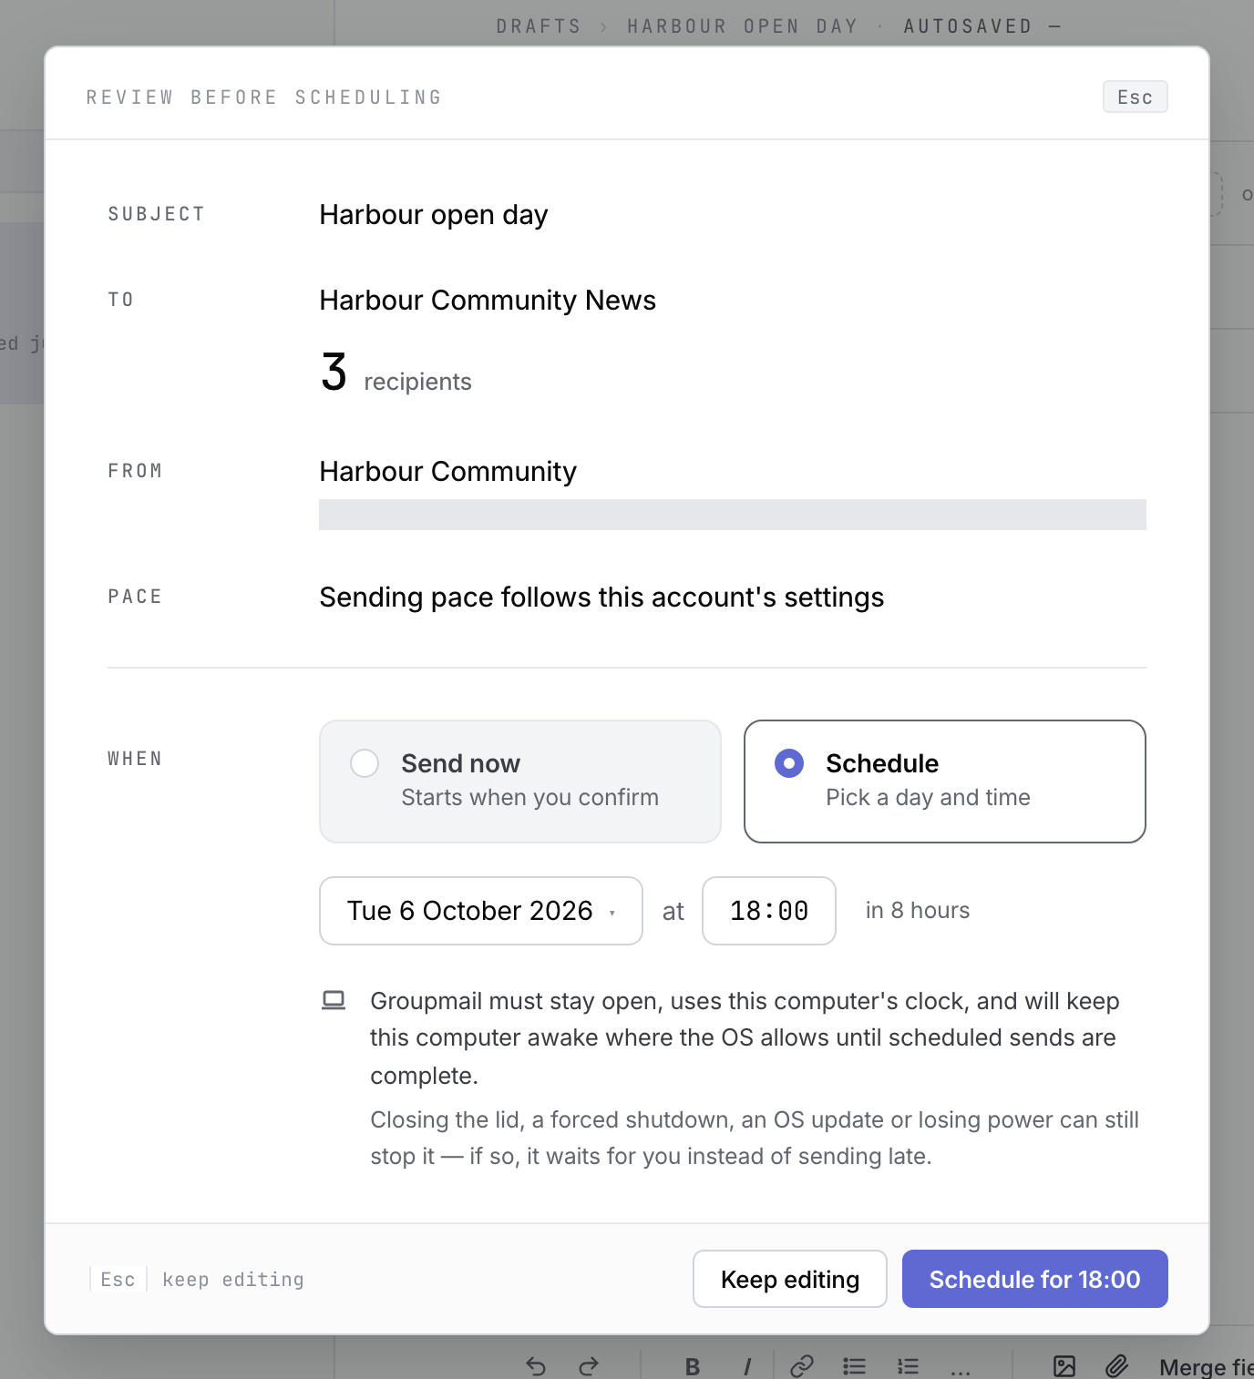Apply bulleted list in the editor toolbar
1254x1379 pixels.
[855, 1365]
